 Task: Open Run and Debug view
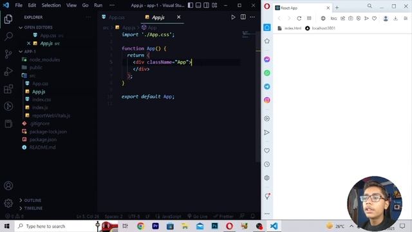point(8,72)
